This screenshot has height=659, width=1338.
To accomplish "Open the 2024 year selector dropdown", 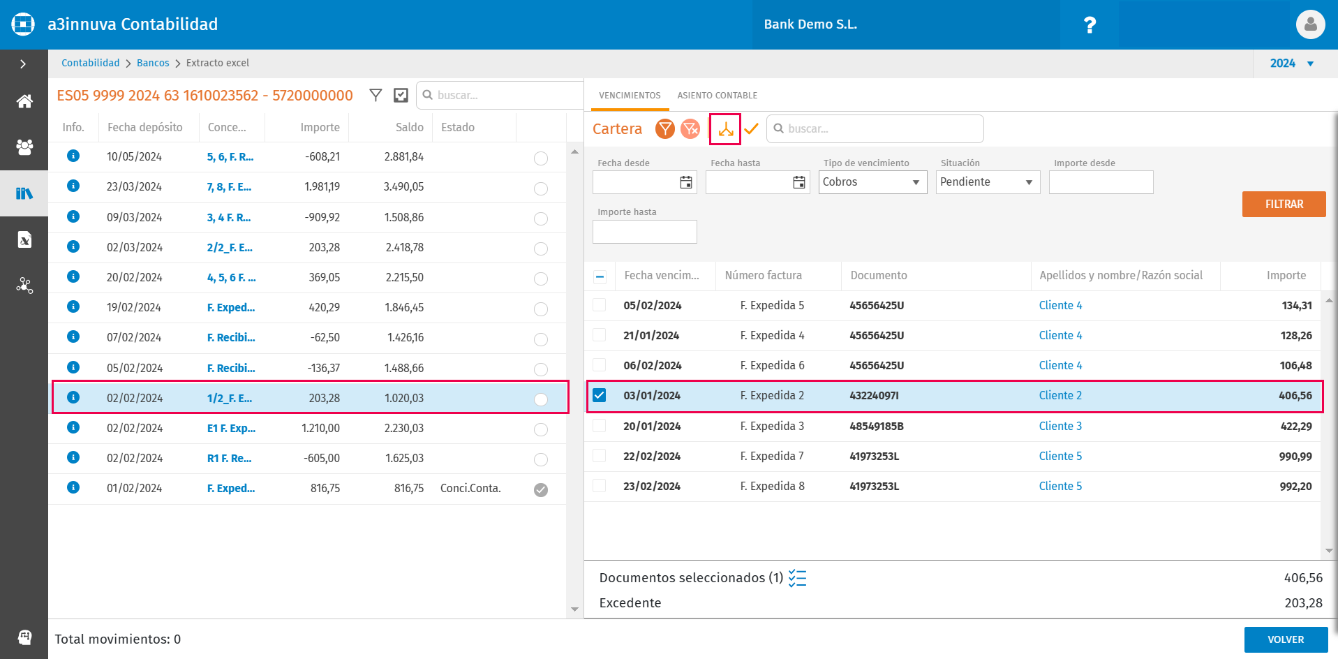I will coord(1292,64).
